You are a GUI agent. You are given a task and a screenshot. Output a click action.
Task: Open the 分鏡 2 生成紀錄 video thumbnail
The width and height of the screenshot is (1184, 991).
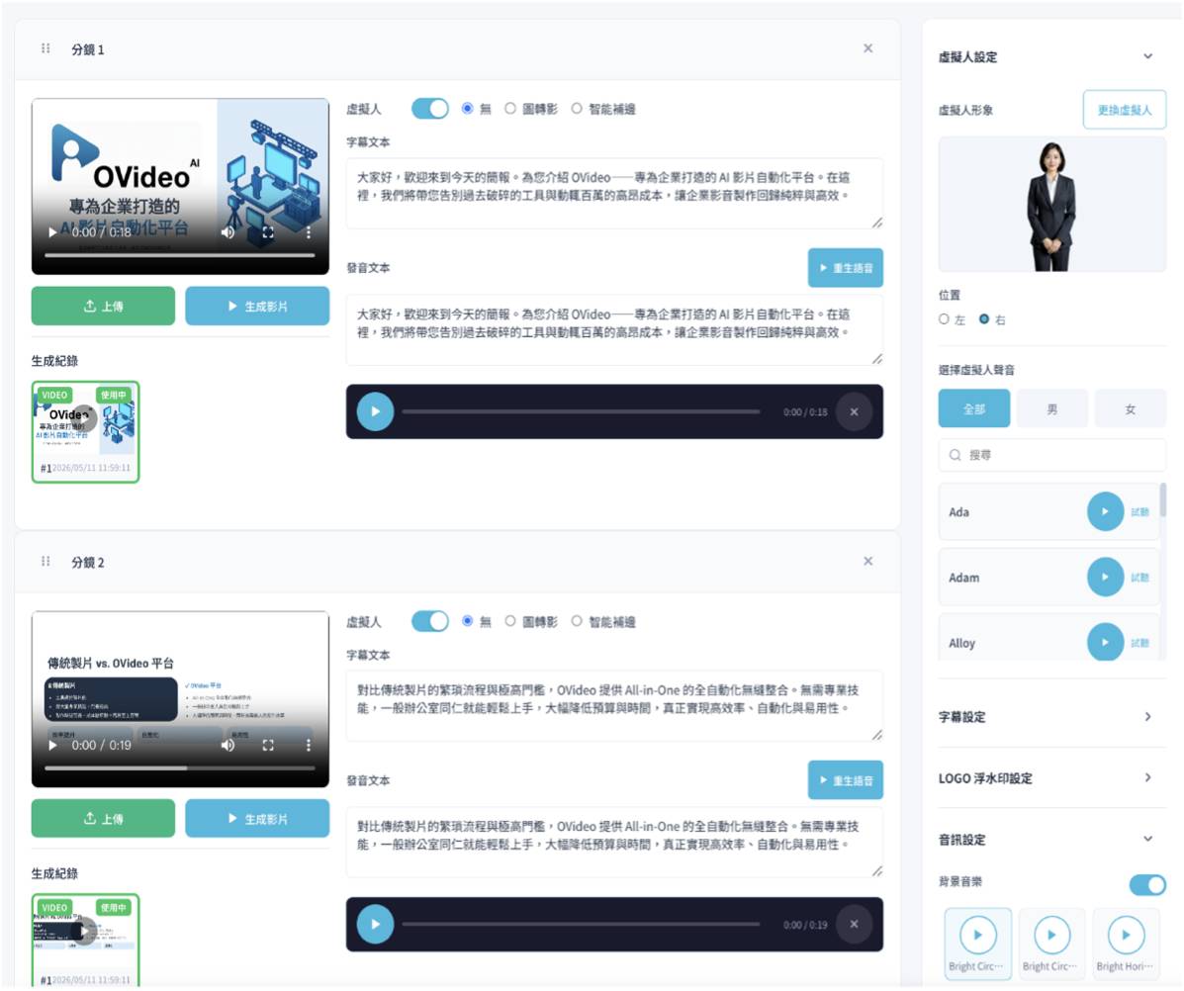click(x=85, y=940)
